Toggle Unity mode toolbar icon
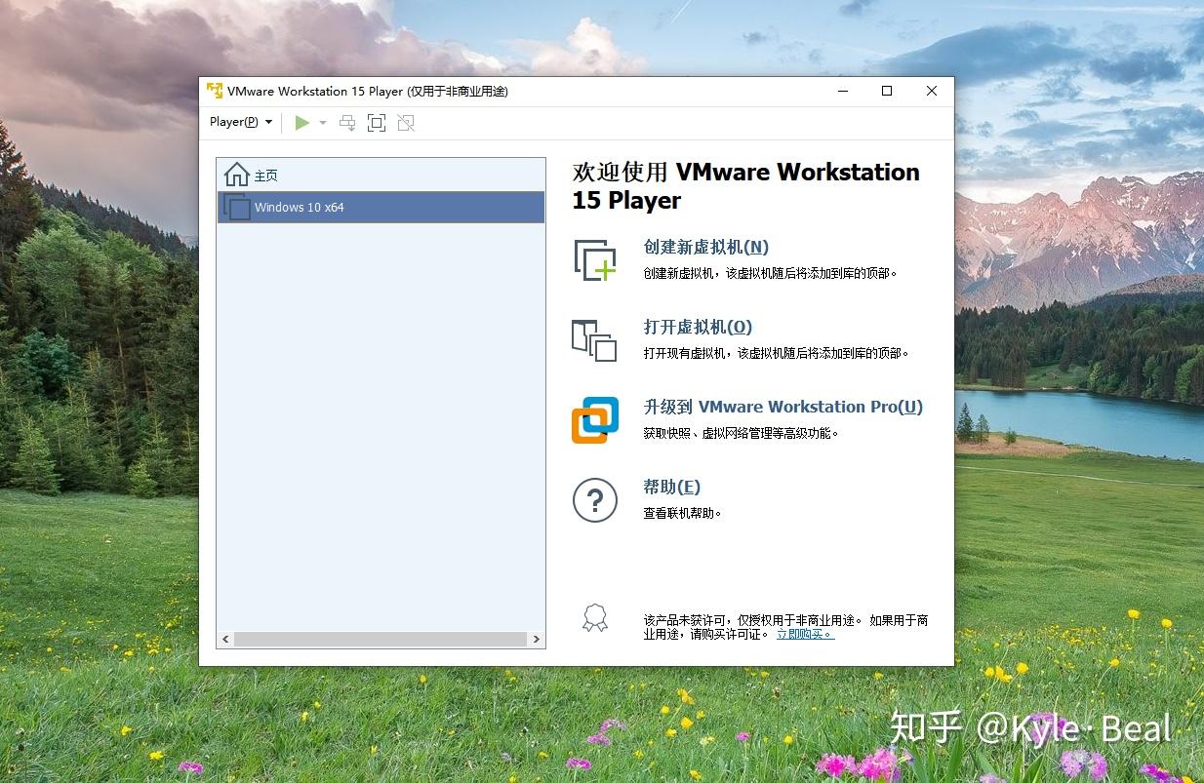The height and width of the screenshot is (783, 1204). (x=406, y=123)
